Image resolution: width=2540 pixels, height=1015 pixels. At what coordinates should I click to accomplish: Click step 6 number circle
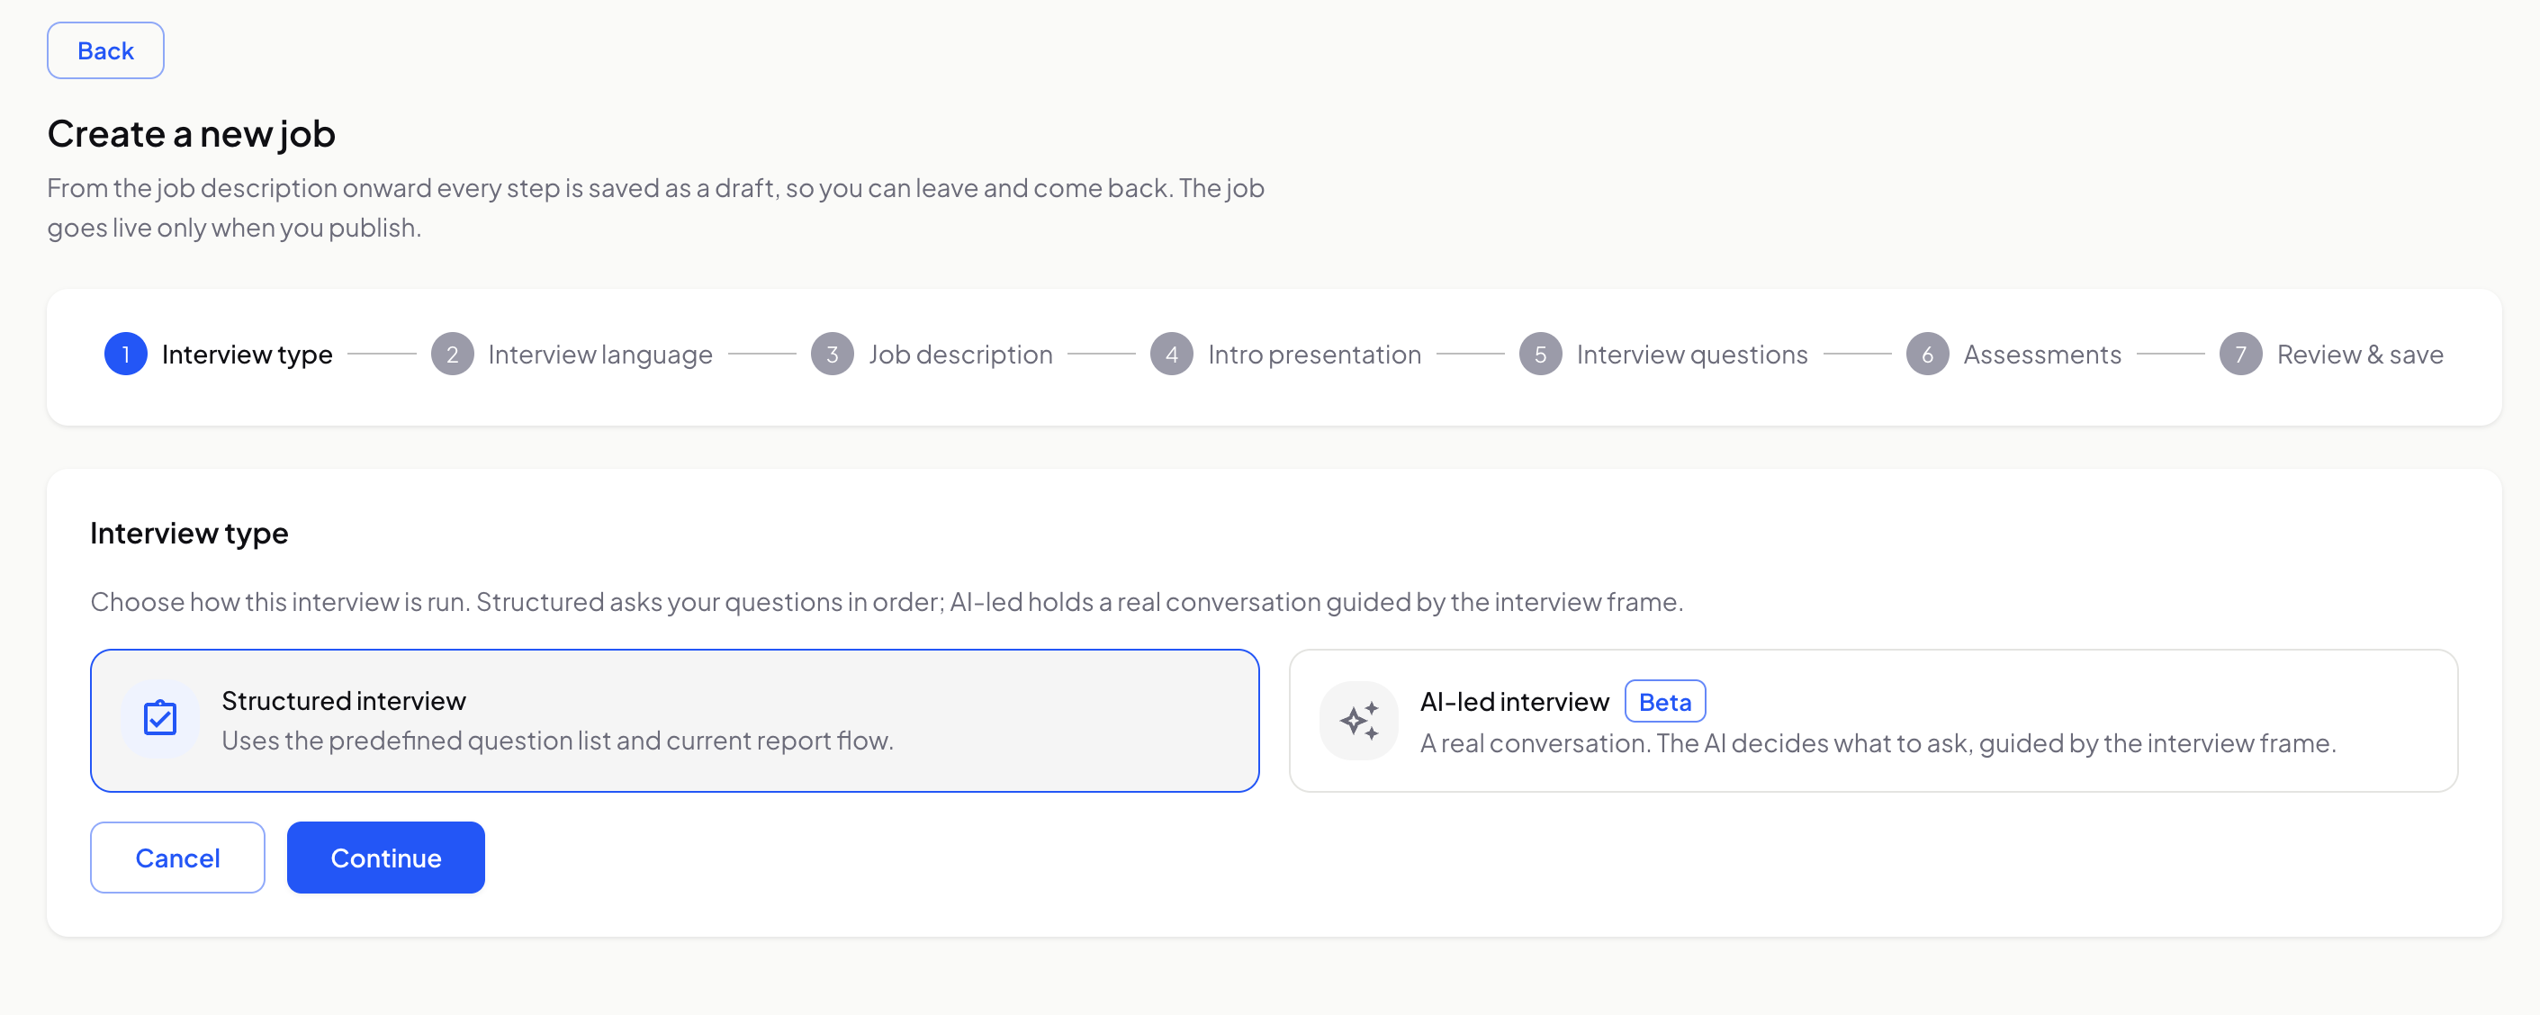1927,354
